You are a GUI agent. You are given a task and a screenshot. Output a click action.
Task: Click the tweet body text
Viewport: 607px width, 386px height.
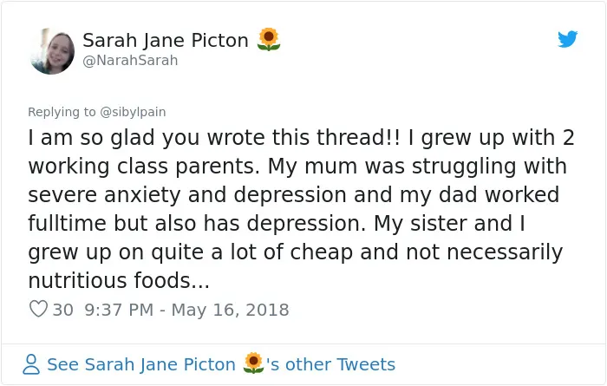pos(301,209)
